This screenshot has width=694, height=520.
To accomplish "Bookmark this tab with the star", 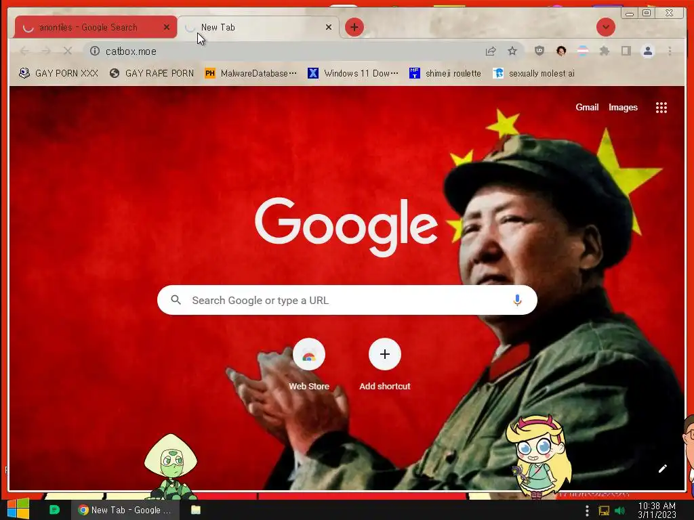I will (x=512, y=51).
